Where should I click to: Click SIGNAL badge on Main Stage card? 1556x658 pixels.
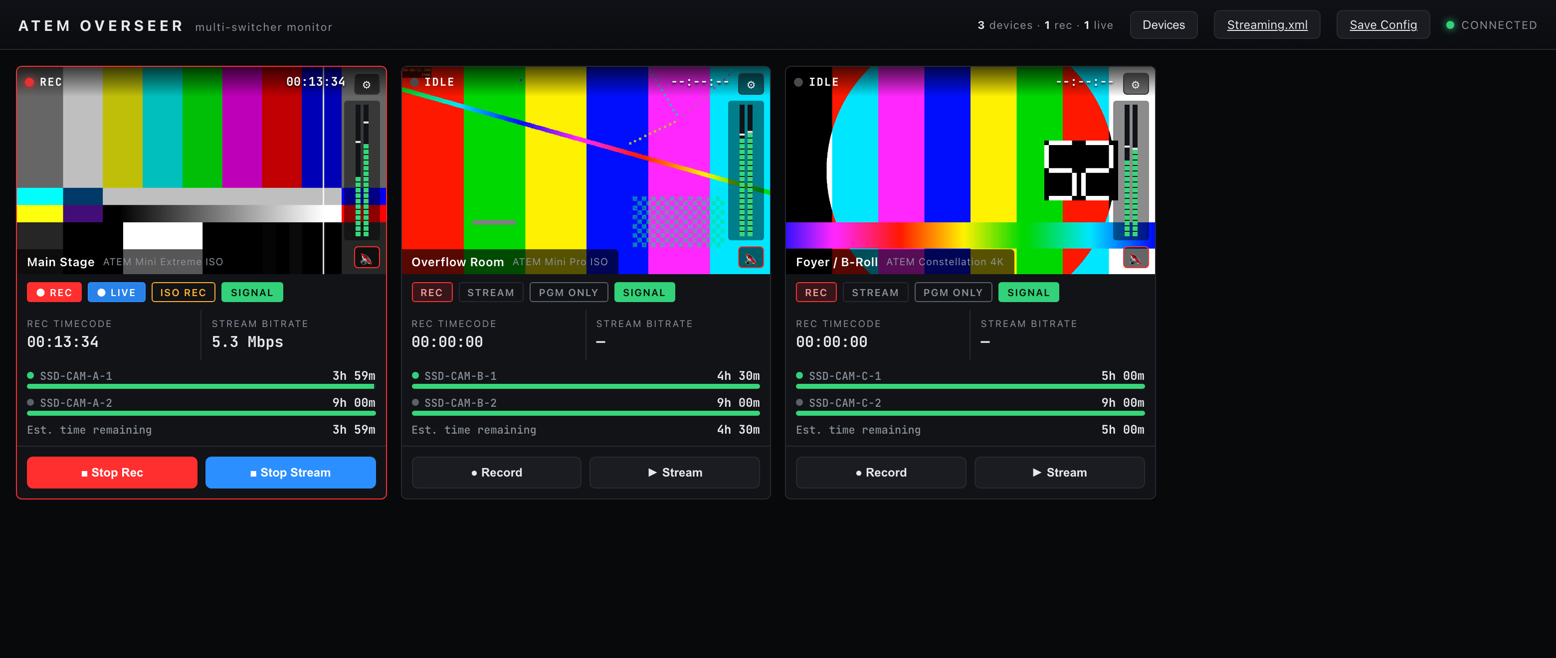[252, 292]
